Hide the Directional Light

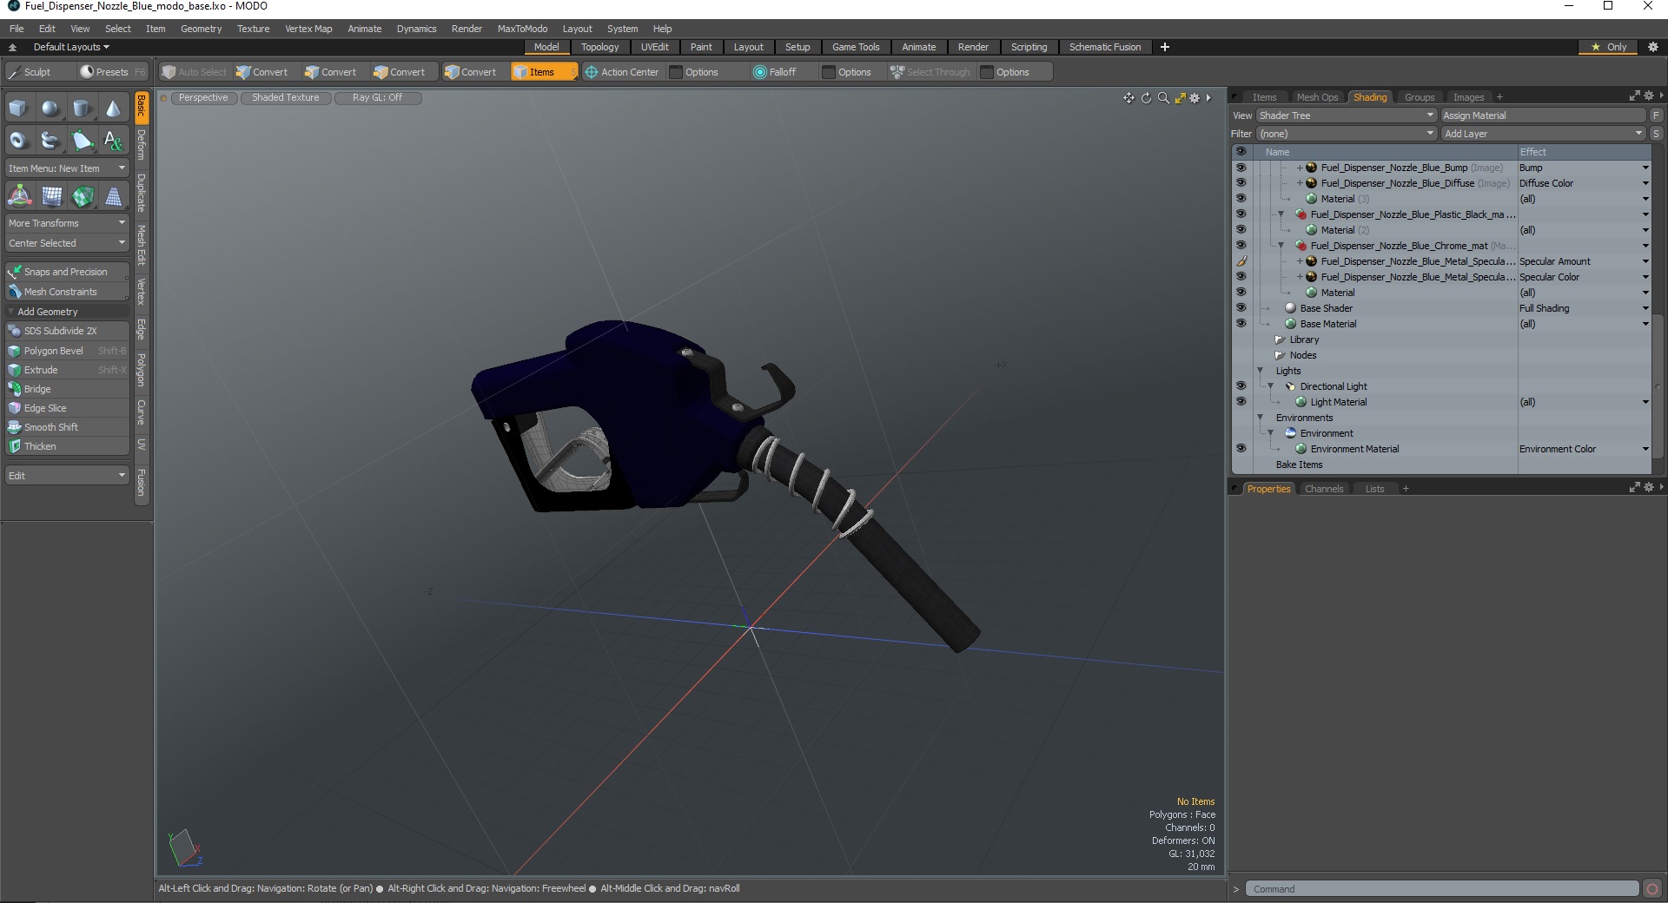click(1241, 386)
